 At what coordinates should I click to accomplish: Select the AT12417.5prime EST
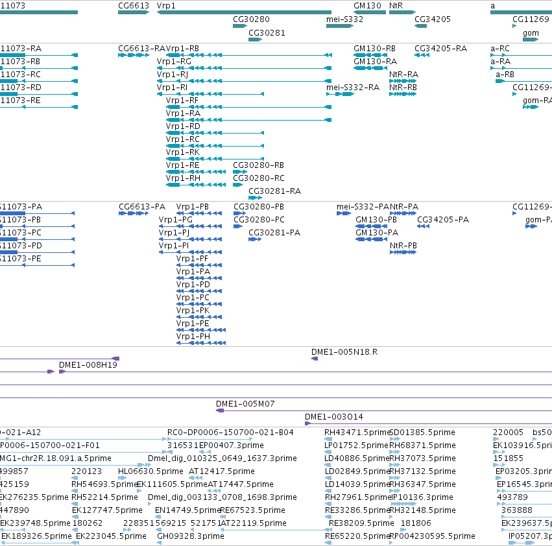[195, 478]
